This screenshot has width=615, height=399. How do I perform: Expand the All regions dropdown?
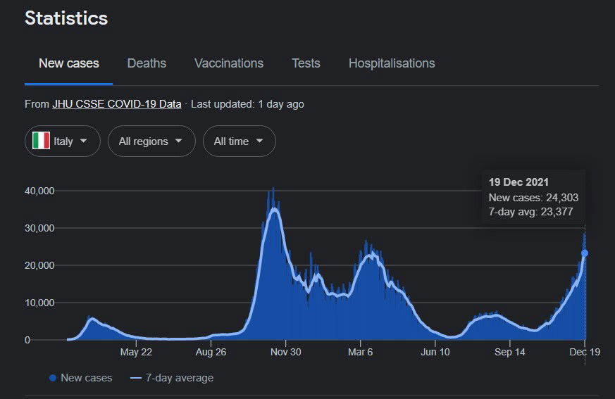(151, 141)
